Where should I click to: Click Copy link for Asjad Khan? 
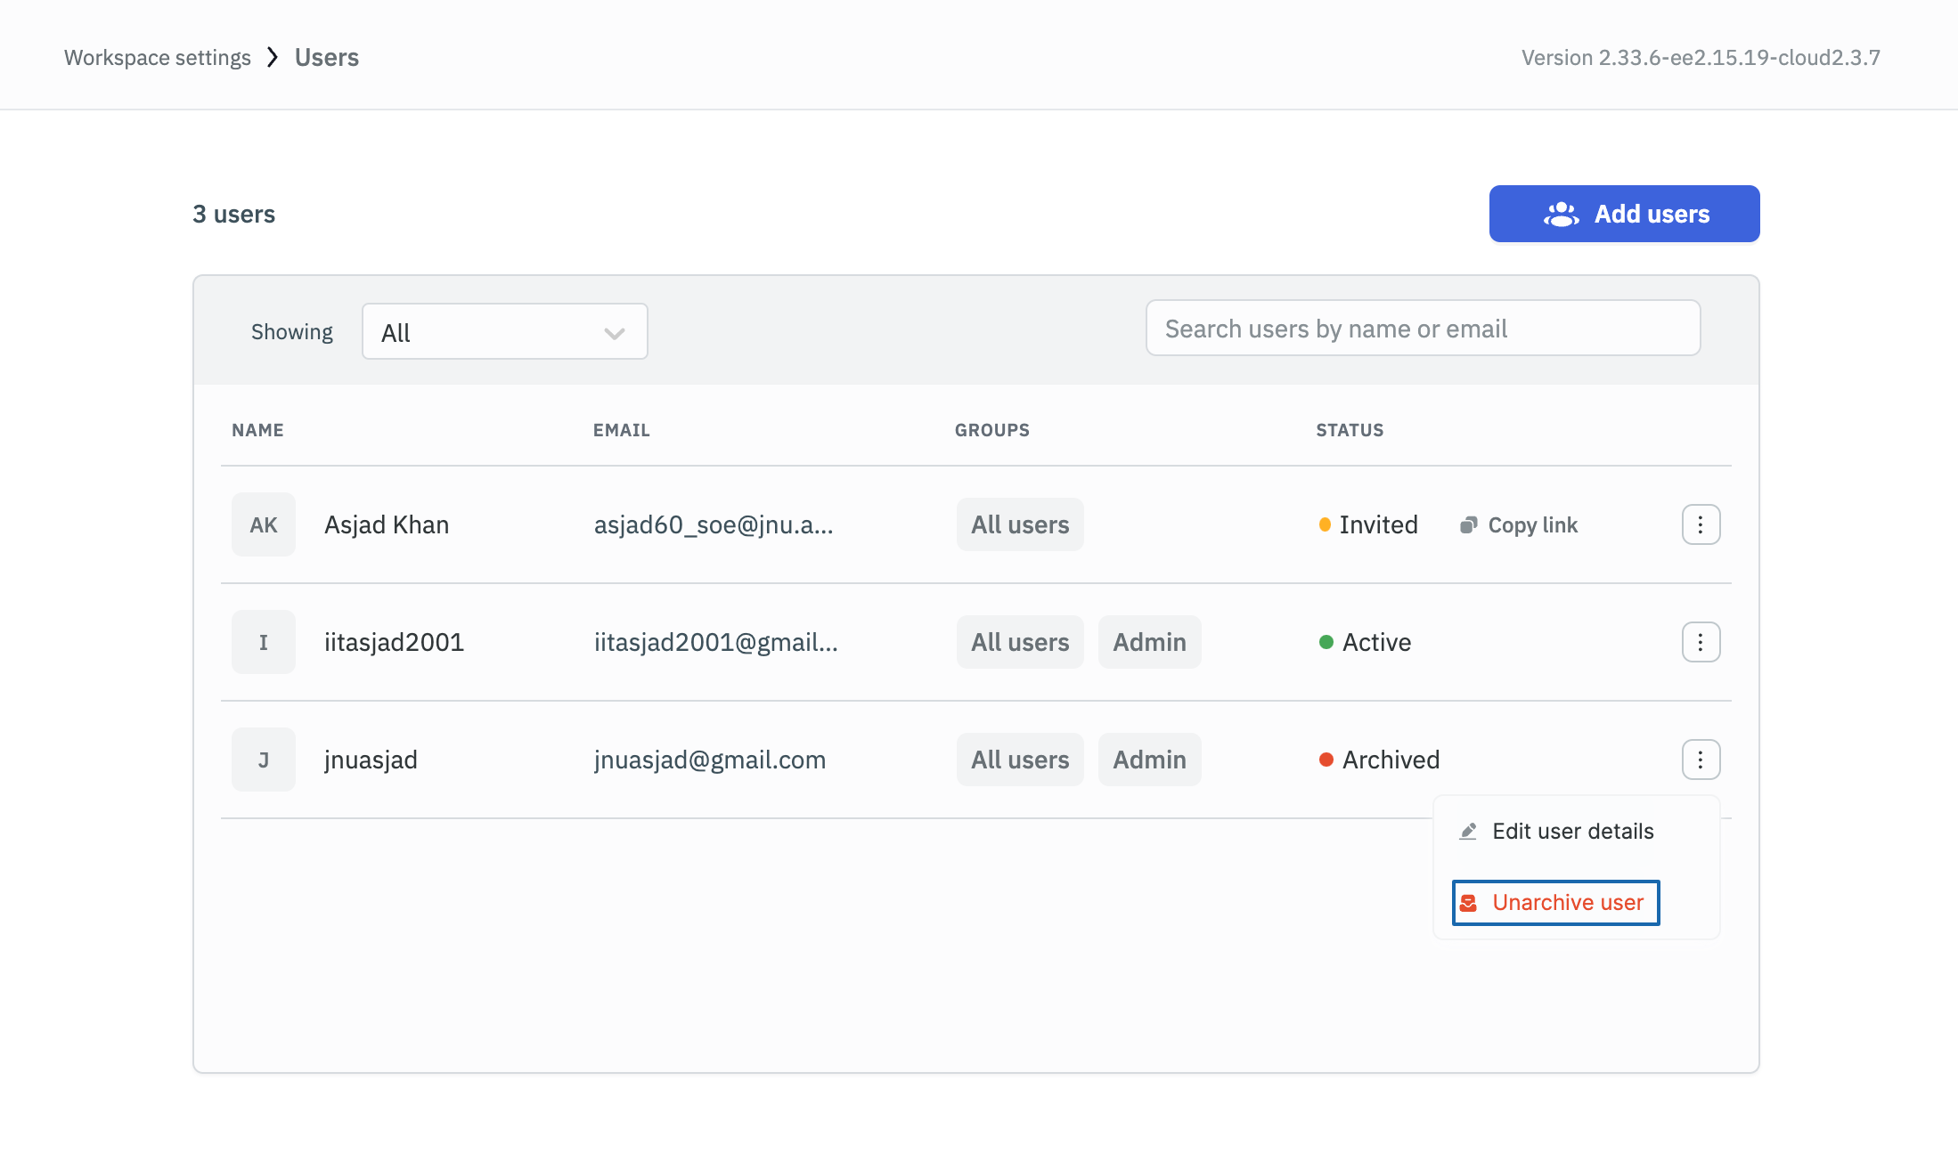coord(1518,525)
